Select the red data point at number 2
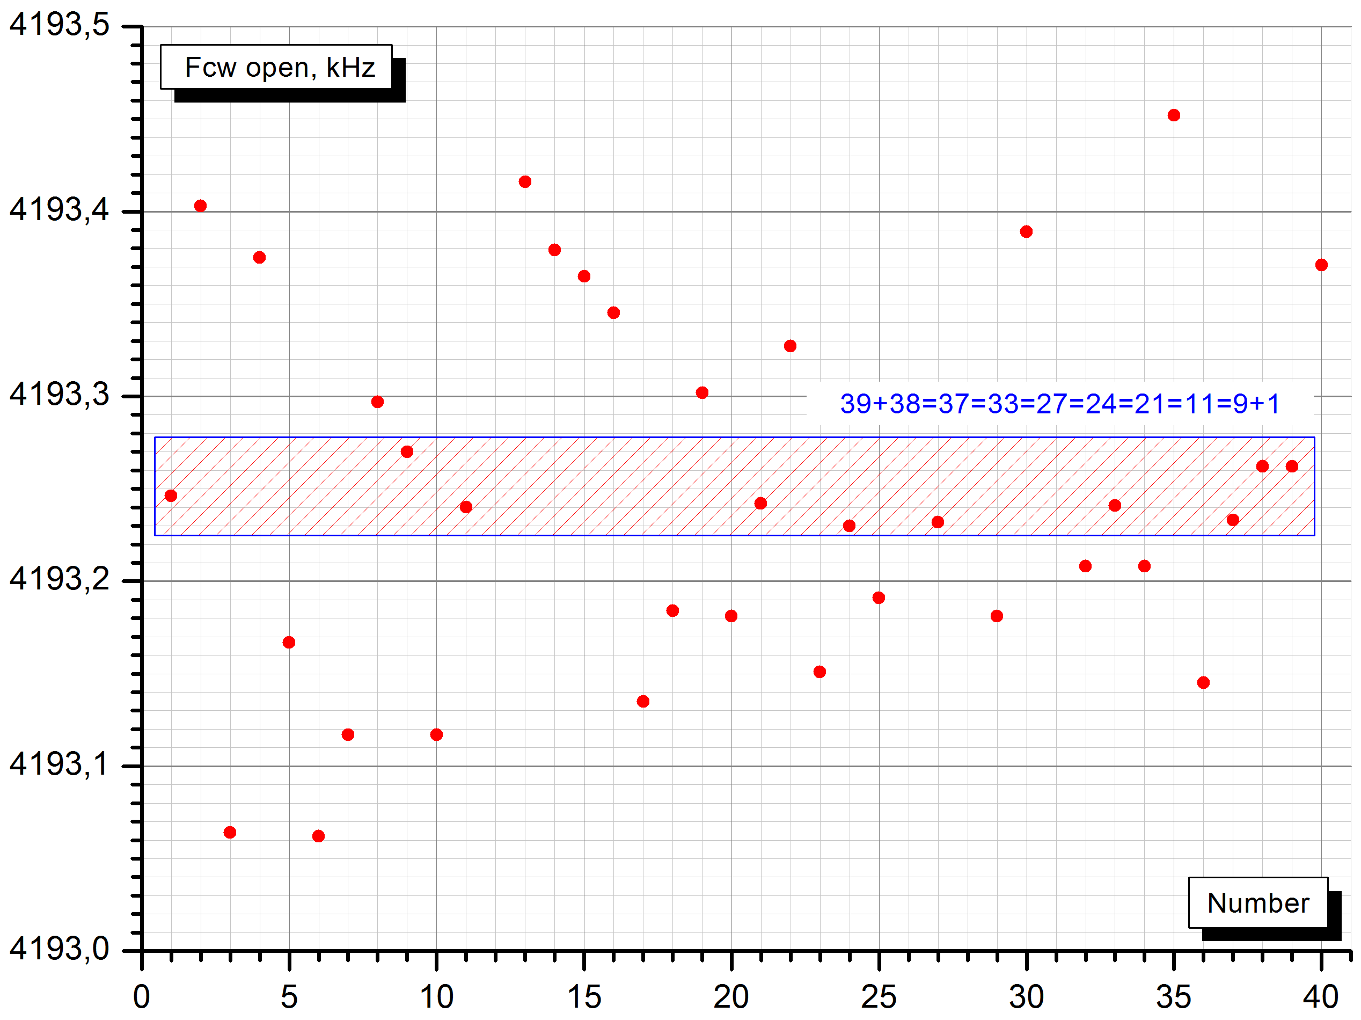Screen dimensions: 1361x1020 (200, 206)
